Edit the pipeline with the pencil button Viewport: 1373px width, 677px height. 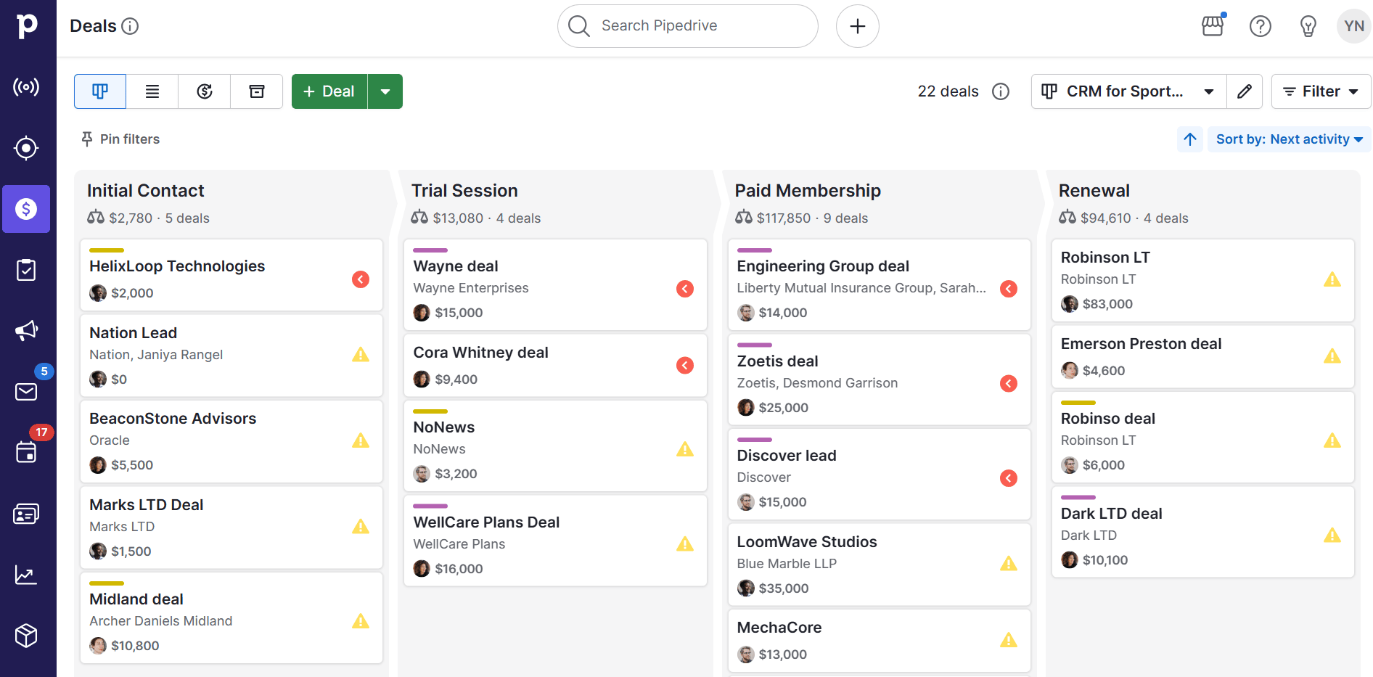[1245, 91]
